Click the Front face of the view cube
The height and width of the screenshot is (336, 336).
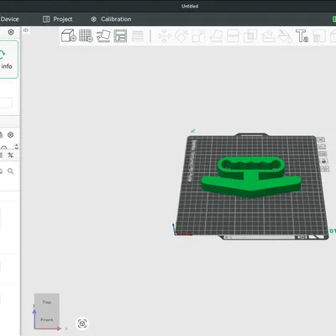click(x=47, y=320)
